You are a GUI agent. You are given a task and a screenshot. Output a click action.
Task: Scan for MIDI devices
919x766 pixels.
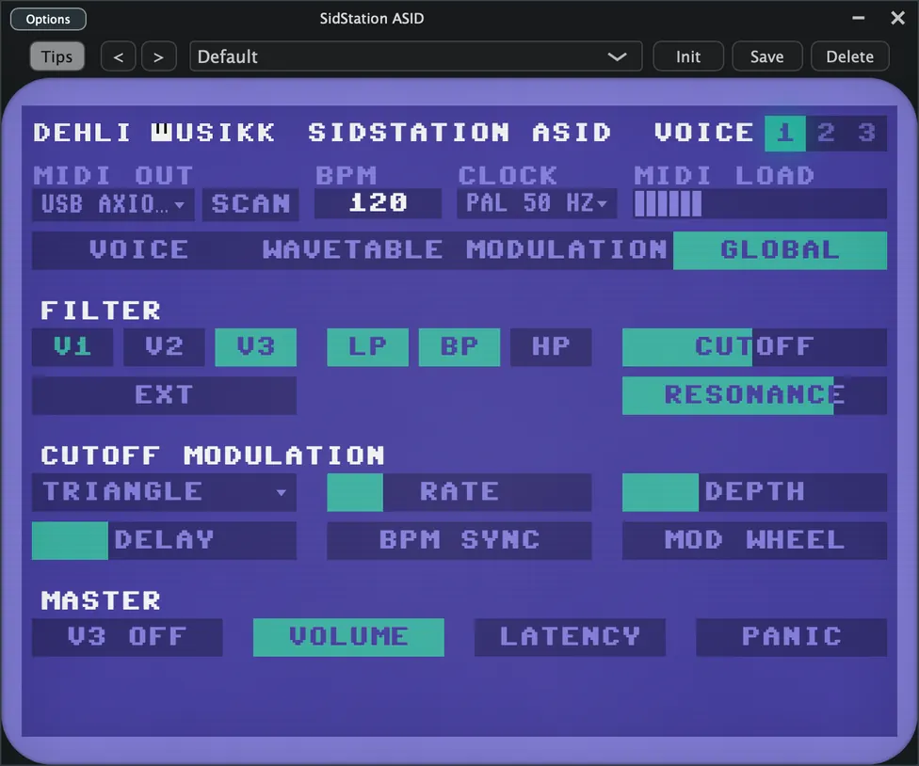pyautogui.click(x=250, y=204)
